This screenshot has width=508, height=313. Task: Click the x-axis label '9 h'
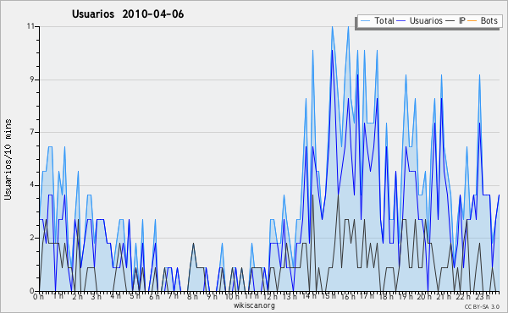pyautogui.click(x=212, y=296)
